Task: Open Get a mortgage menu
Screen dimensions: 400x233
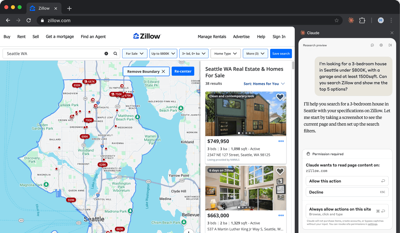Action: (60, 37)
